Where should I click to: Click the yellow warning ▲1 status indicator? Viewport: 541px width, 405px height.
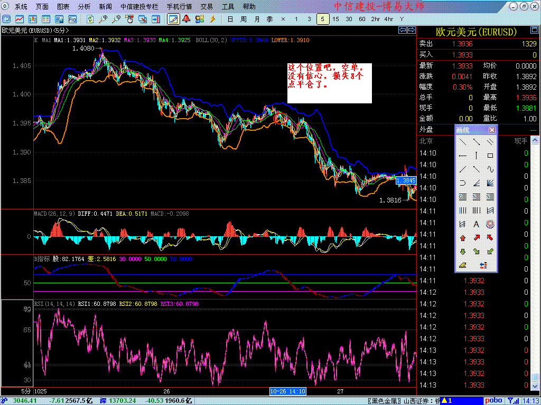point(446,401)
